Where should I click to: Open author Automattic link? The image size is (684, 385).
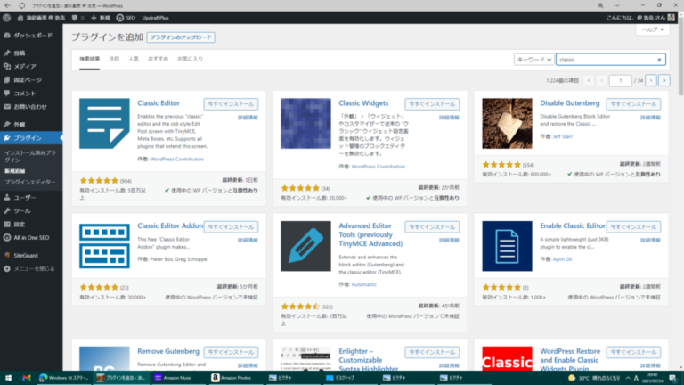(x=363, y=284)
